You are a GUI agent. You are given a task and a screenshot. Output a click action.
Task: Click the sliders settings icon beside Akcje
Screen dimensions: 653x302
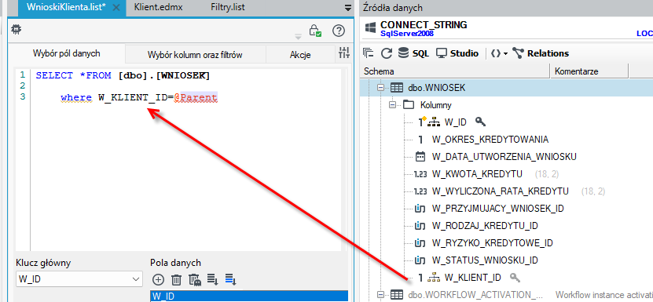344,53
